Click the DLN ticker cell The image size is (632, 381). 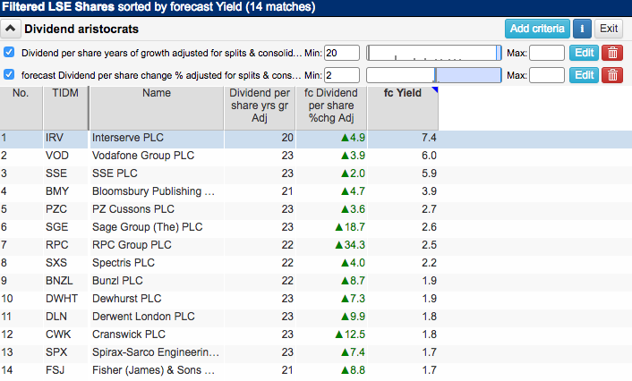(65, 317)
